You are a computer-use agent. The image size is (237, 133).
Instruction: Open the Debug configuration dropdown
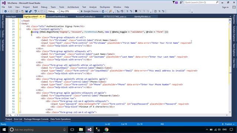click(x=53, y=11)
